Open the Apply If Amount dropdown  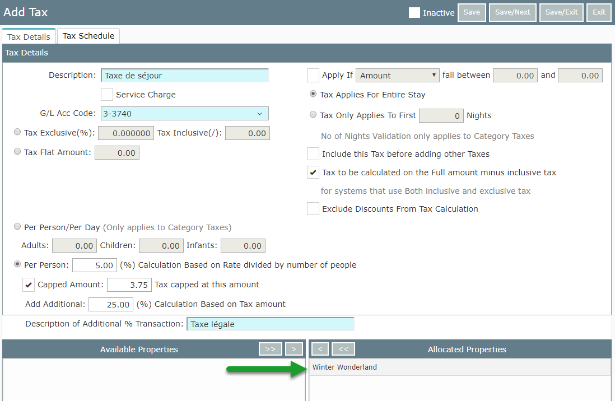pyautogui.click(x=397, y=76)
